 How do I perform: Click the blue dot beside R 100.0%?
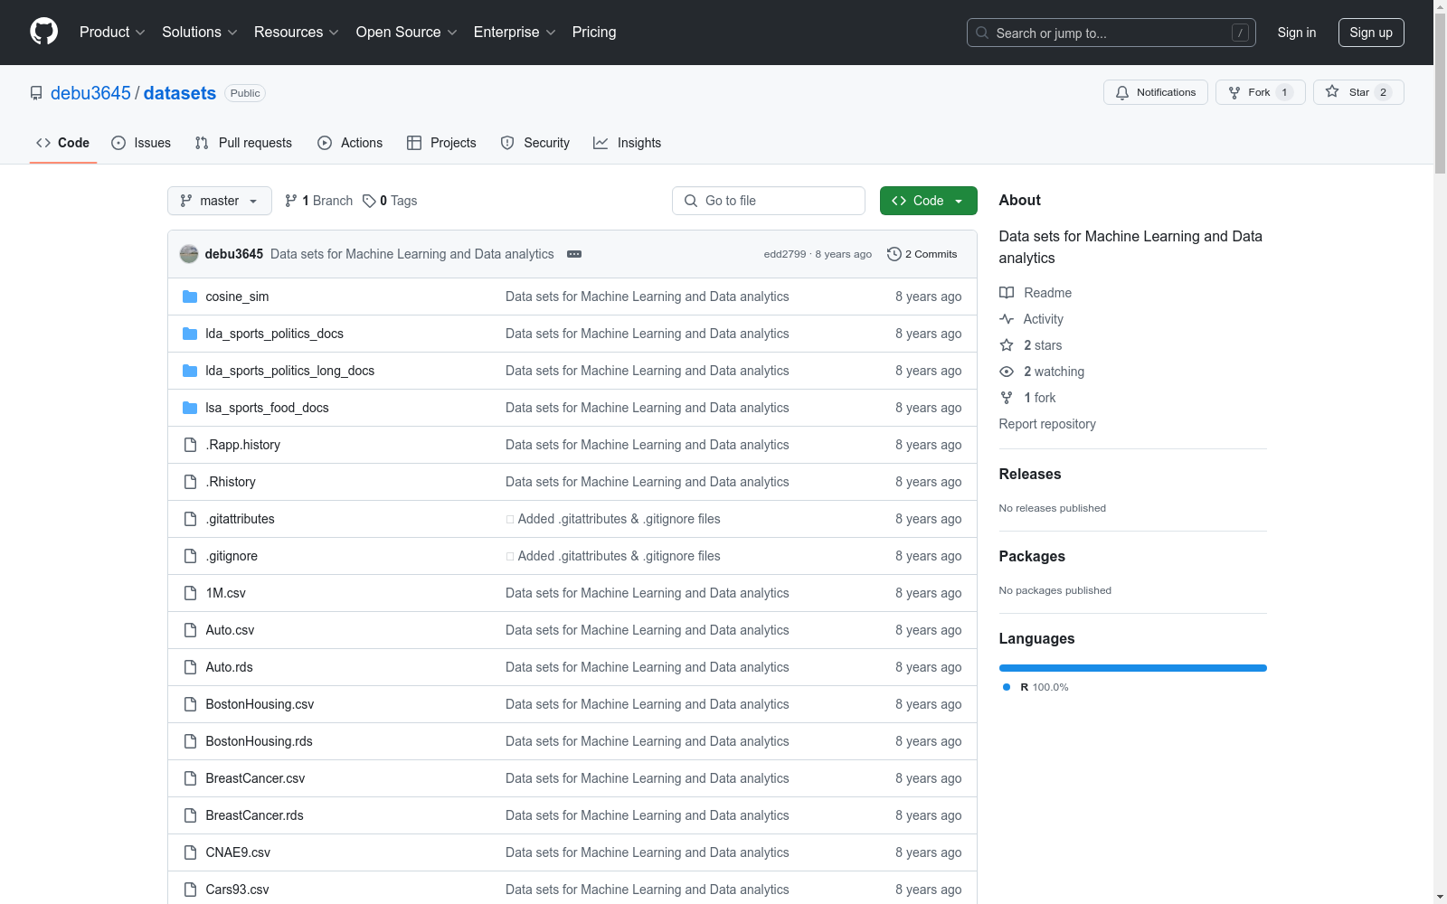(x=1007, y=687)
